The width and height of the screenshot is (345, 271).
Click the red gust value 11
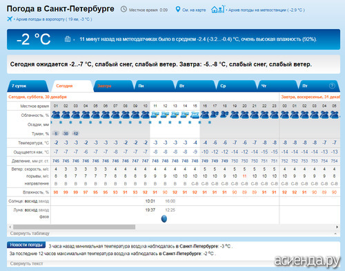pyautogui.click(x=244, y=176)
